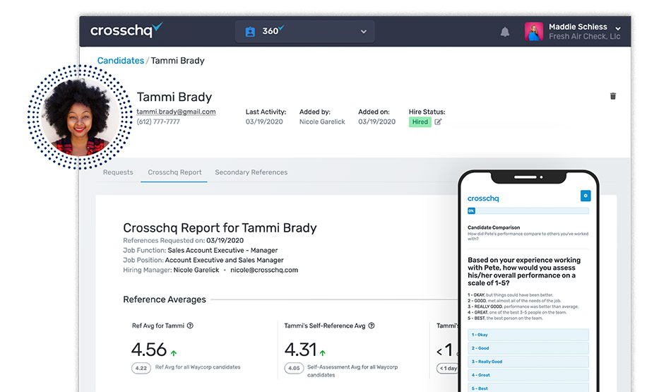The width and height of the screenshot is (671, 392).
Task: Open help icon beside Tammi's Self-Reference Avg
Action: (372, 326)
